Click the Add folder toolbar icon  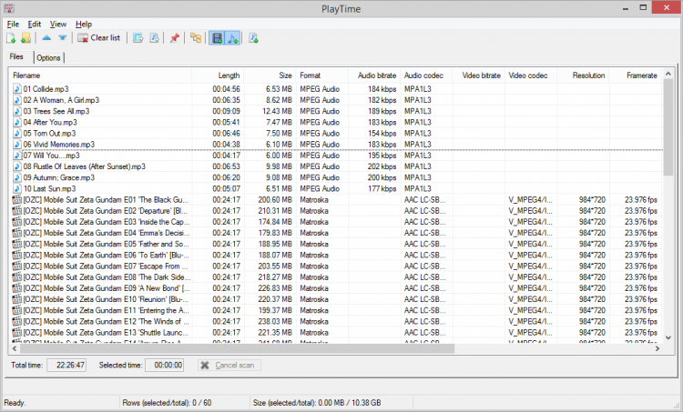[x=25, y=38]
